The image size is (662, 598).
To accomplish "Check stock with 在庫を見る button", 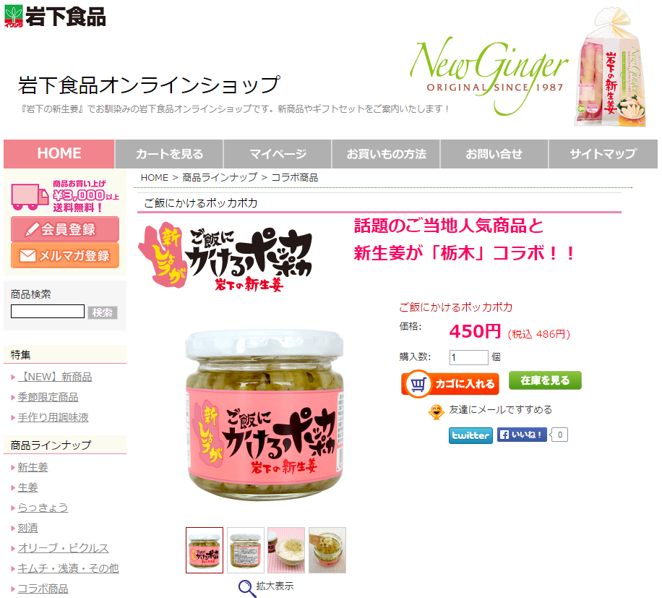I will [545, 380].
